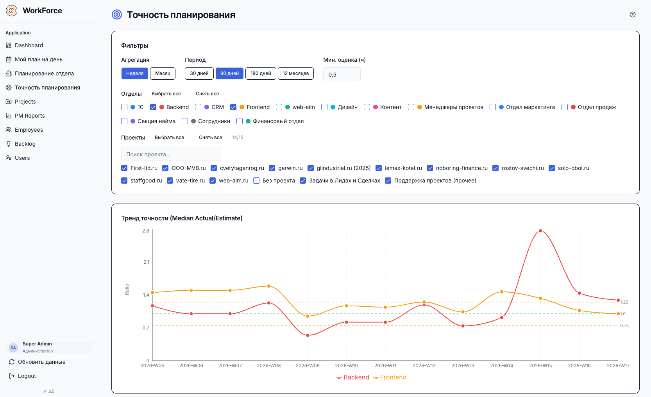Open Projects using the folder icon
This screenshot has width=651, height=397.
pos(9,102)
